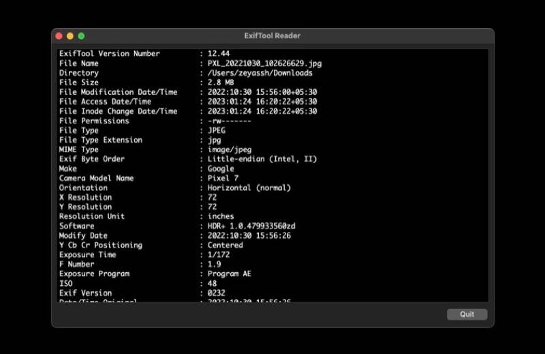Click the Quit button
This screenshot has width=545, height=354.
click(x=467, y=314)
